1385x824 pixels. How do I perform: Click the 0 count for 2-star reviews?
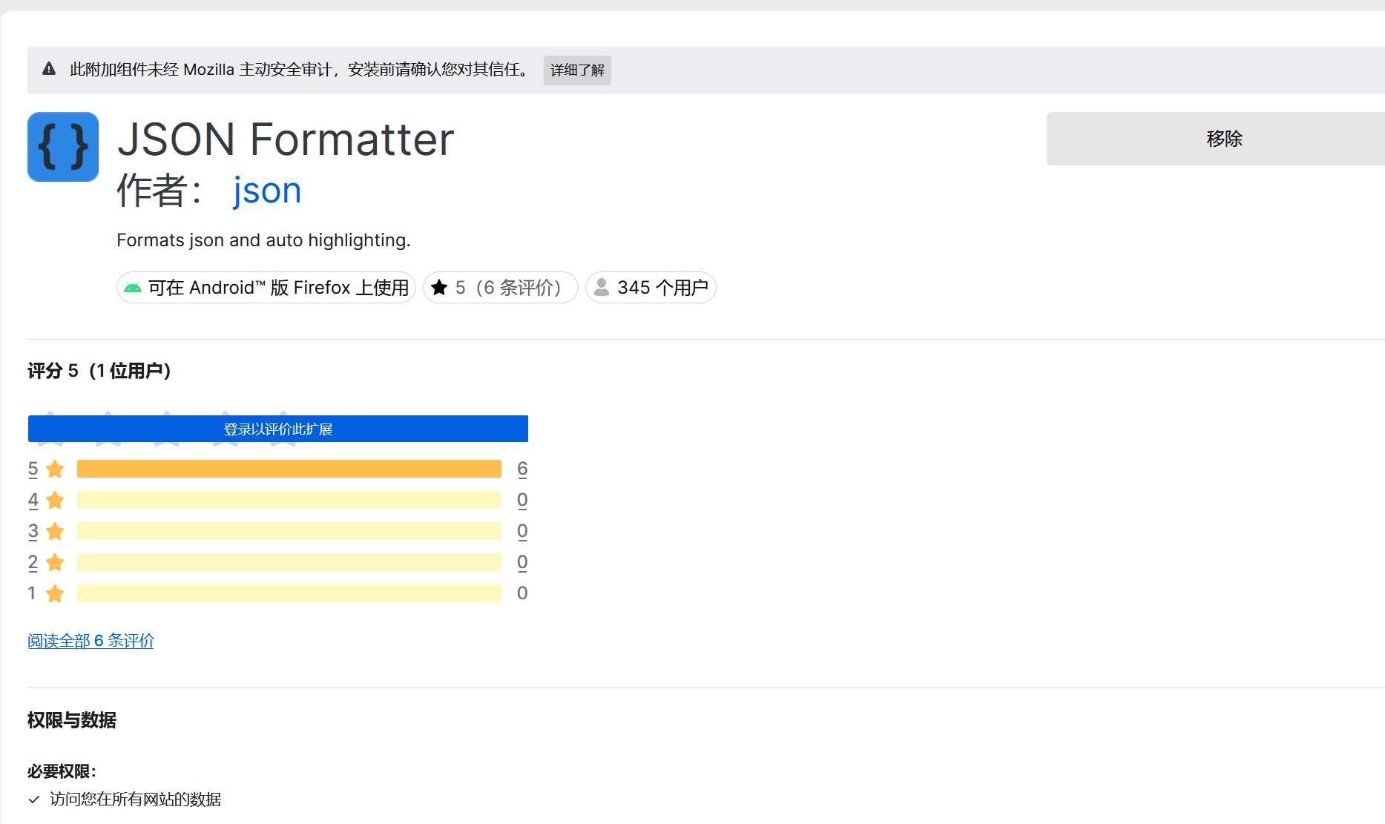522,562
